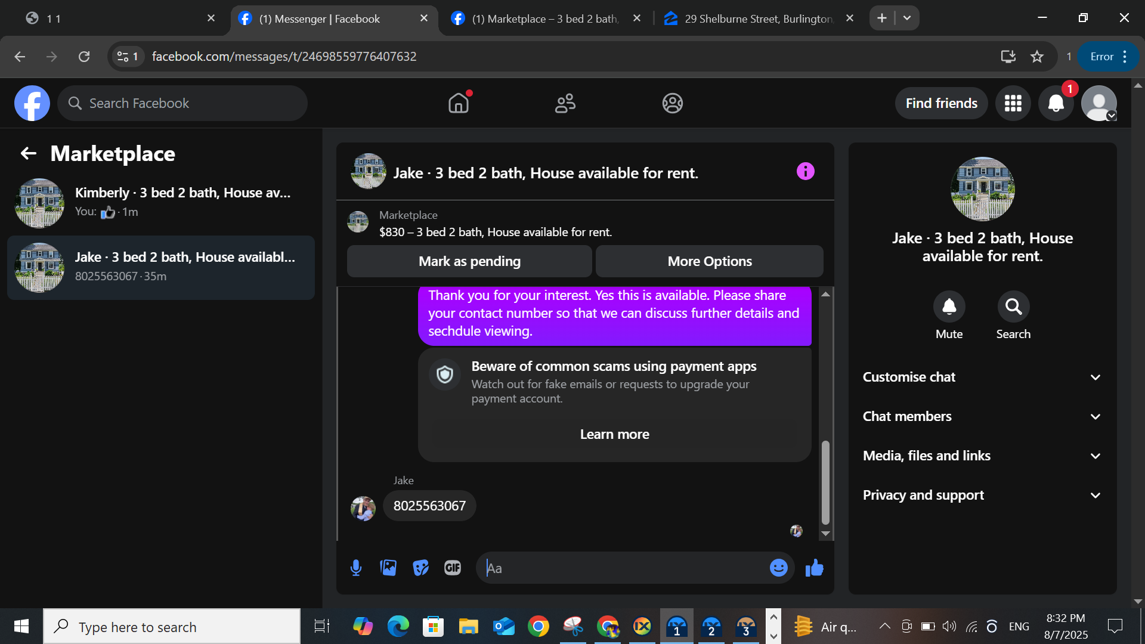The width and height of the screenshot is (1145, 644).
Task: Install the app via address bar icon
Action: [1008, 57]
